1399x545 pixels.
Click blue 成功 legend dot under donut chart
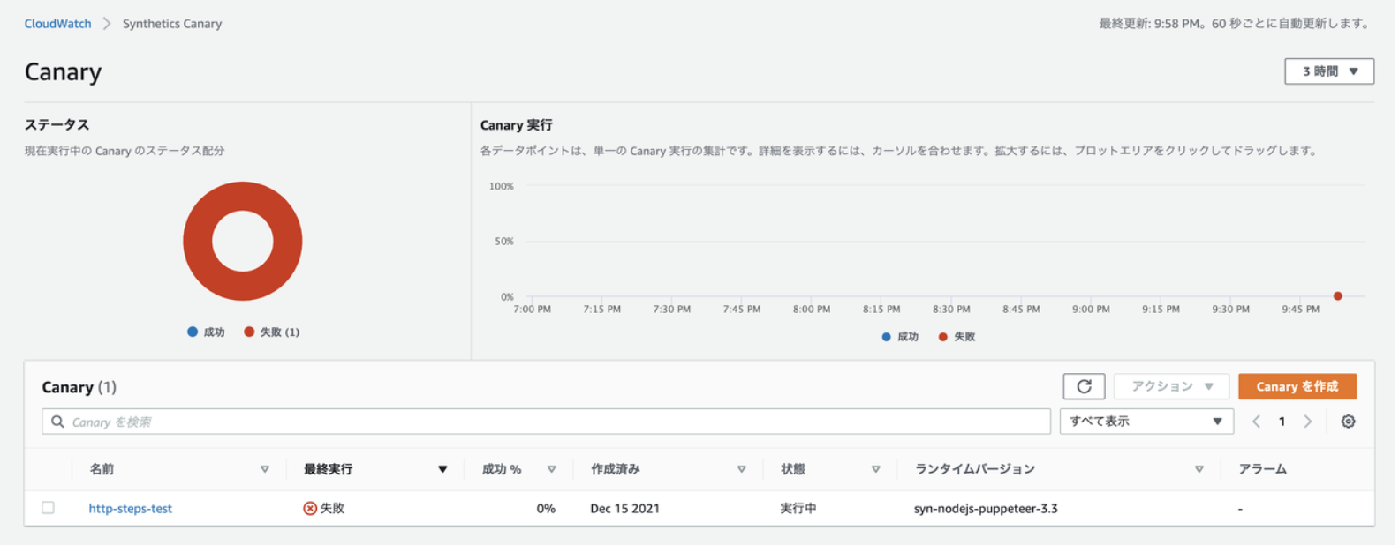click(193, 332)
